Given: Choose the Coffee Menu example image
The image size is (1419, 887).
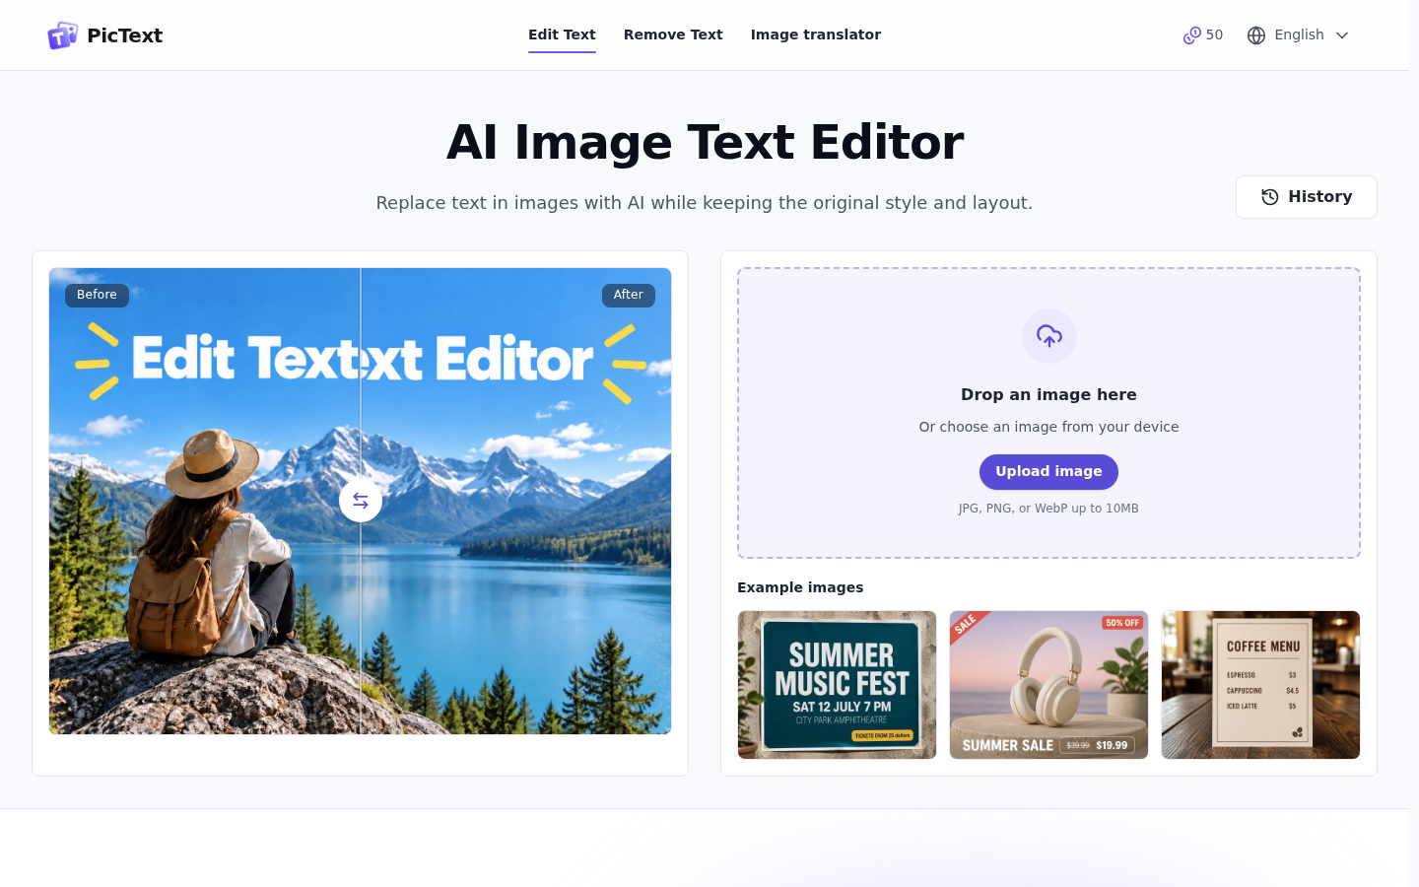Looking at the screenshot, I should (x=1260, y=685).
